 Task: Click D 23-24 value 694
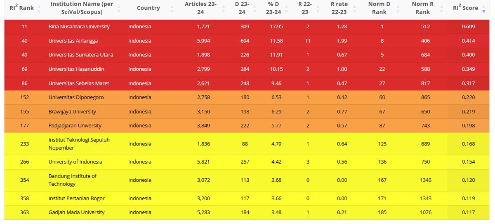(245, 41)
